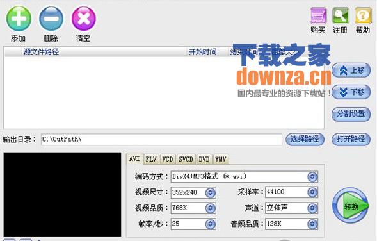Switch to the VCD tab
This screenshot has height=241, width=377.
tap(168, 159)
